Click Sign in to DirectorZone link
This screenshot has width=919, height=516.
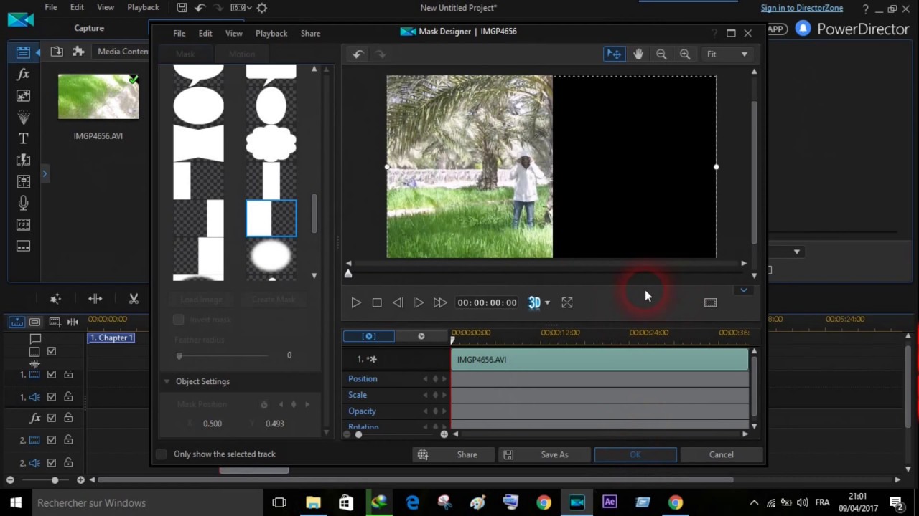[x=802, y=9]
